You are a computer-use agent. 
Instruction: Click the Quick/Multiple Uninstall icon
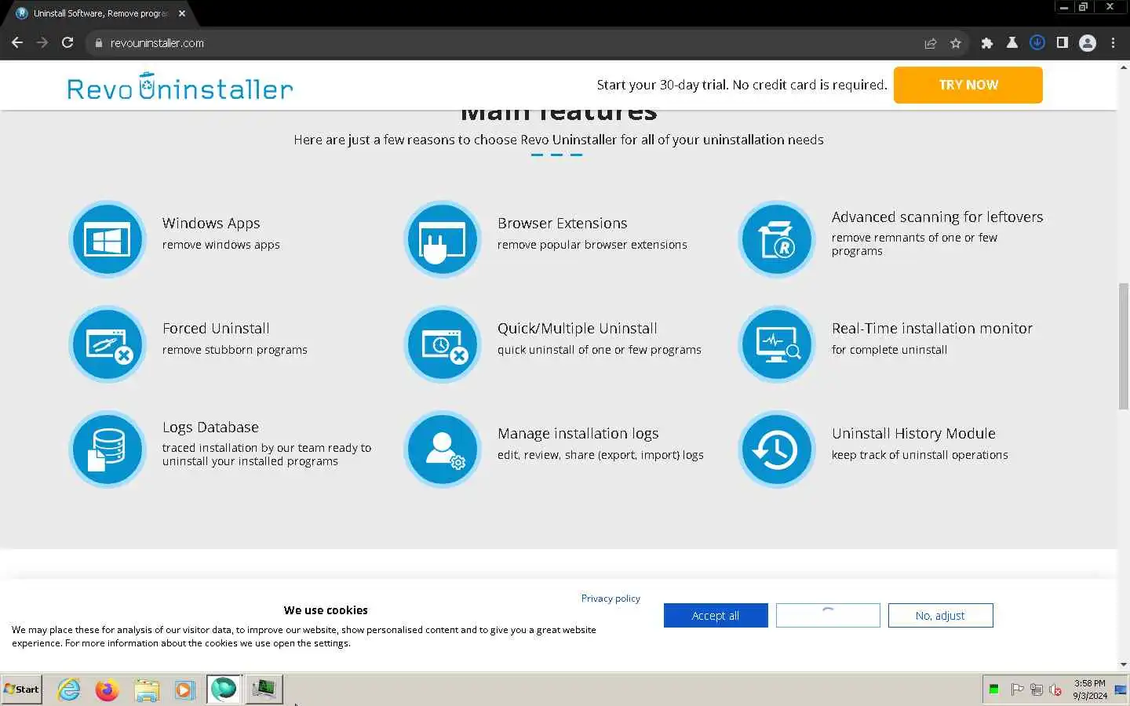click(443, 344)
